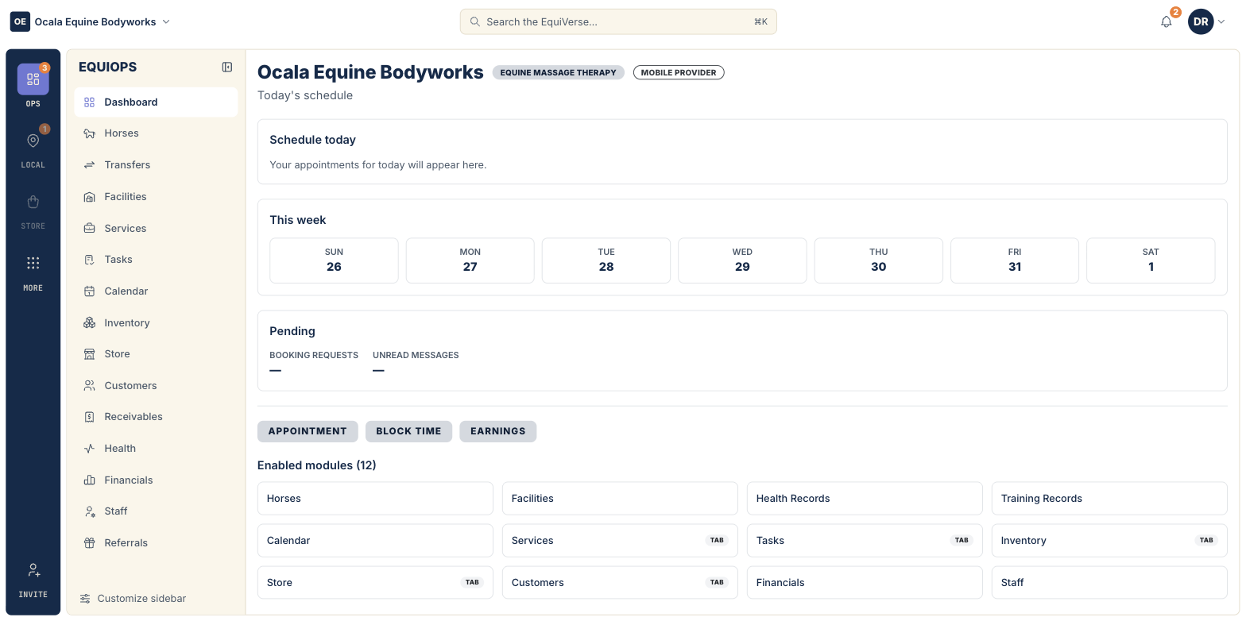Image resolution: width=1246 pixels, height=621 pixels.
Task: Open Transfers from the sidebar
Action: coord(156,165)
